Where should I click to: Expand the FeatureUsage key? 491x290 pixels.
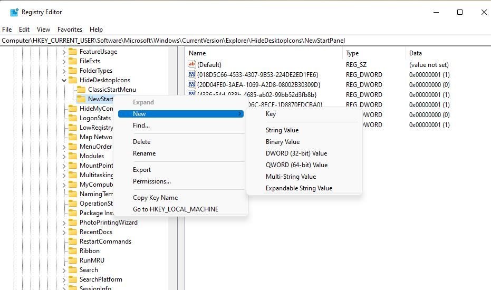pos(64,52)
